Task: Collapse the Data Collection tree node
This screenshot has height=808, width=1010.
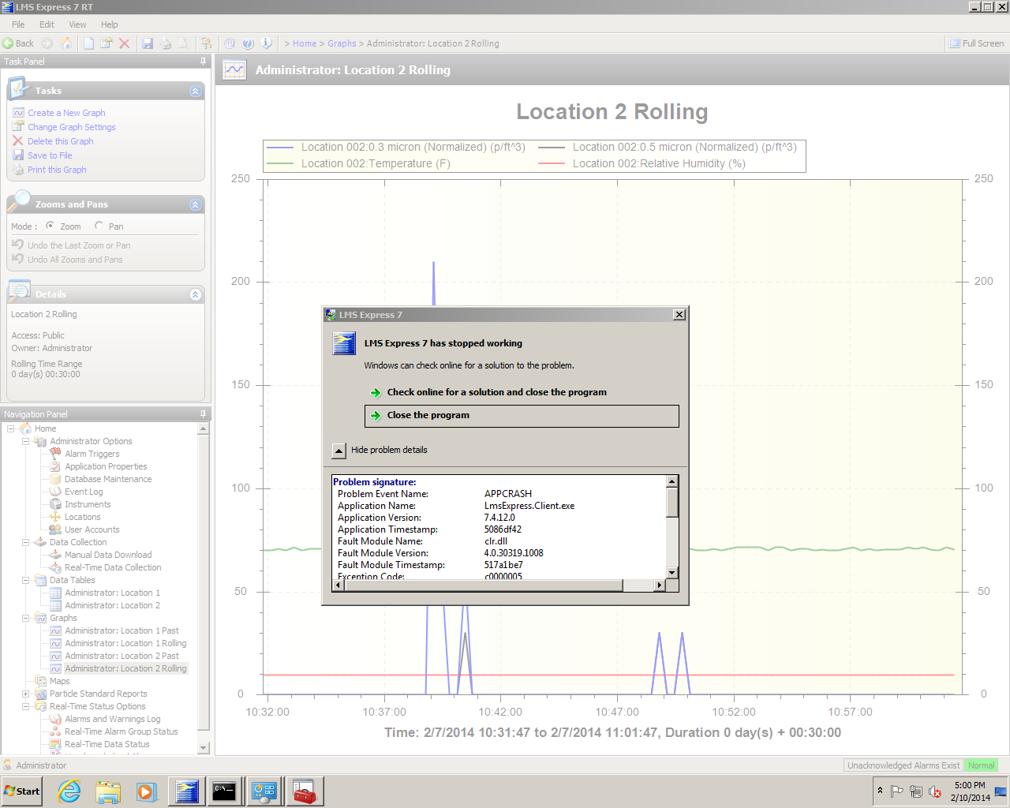Action: (26, 542)
